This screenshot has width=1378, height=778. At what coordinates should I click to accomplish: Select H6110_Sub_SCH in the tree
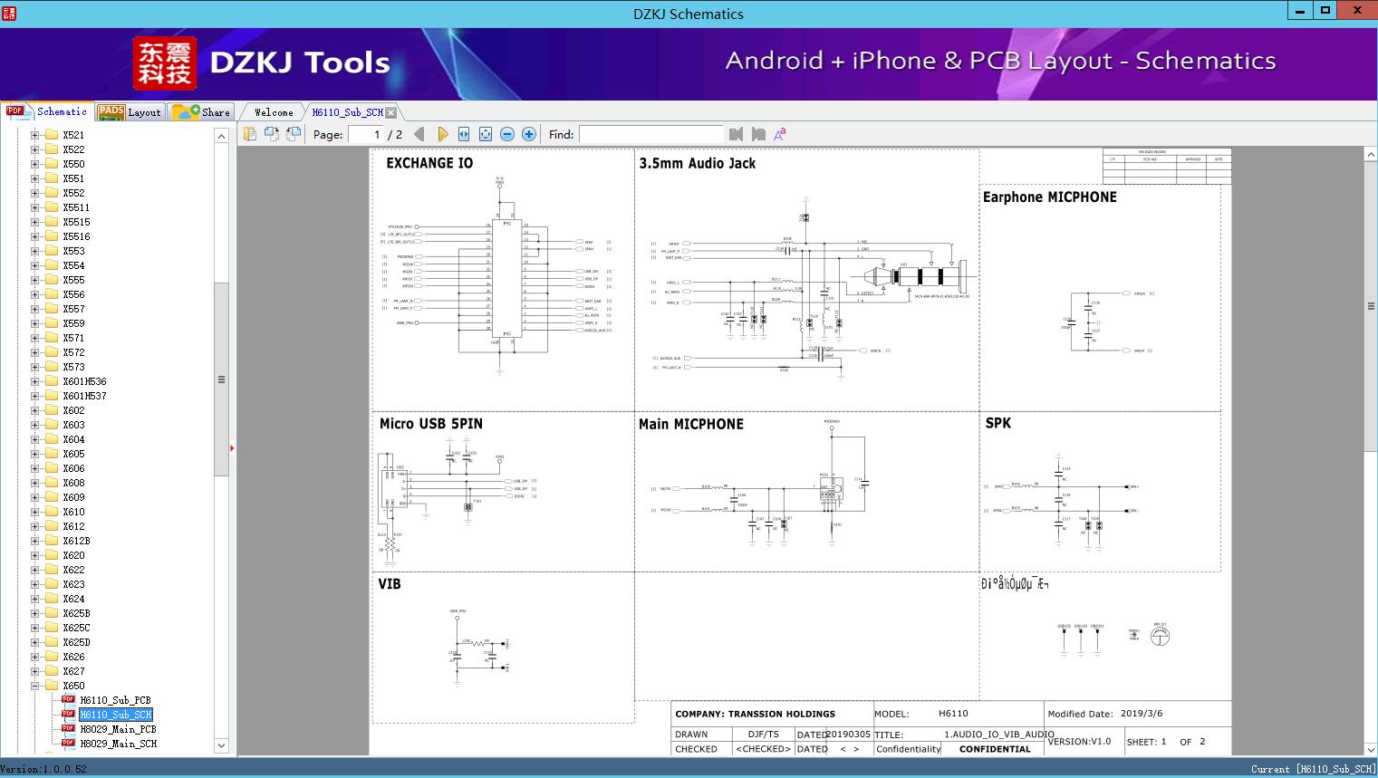(x=116, y=715)
